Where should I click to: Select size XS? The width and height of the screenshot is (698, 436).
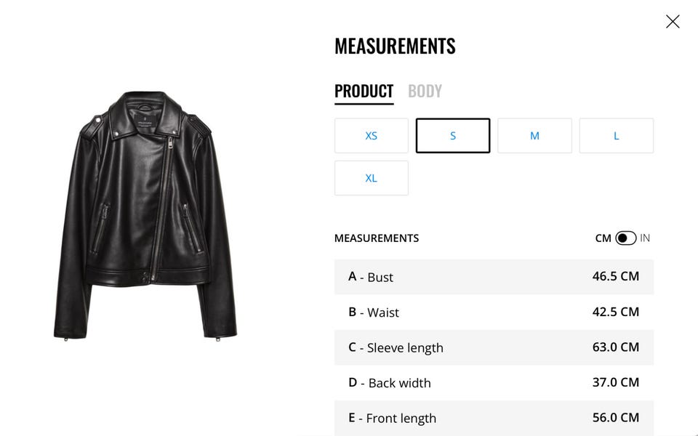[x=372, y=136]
